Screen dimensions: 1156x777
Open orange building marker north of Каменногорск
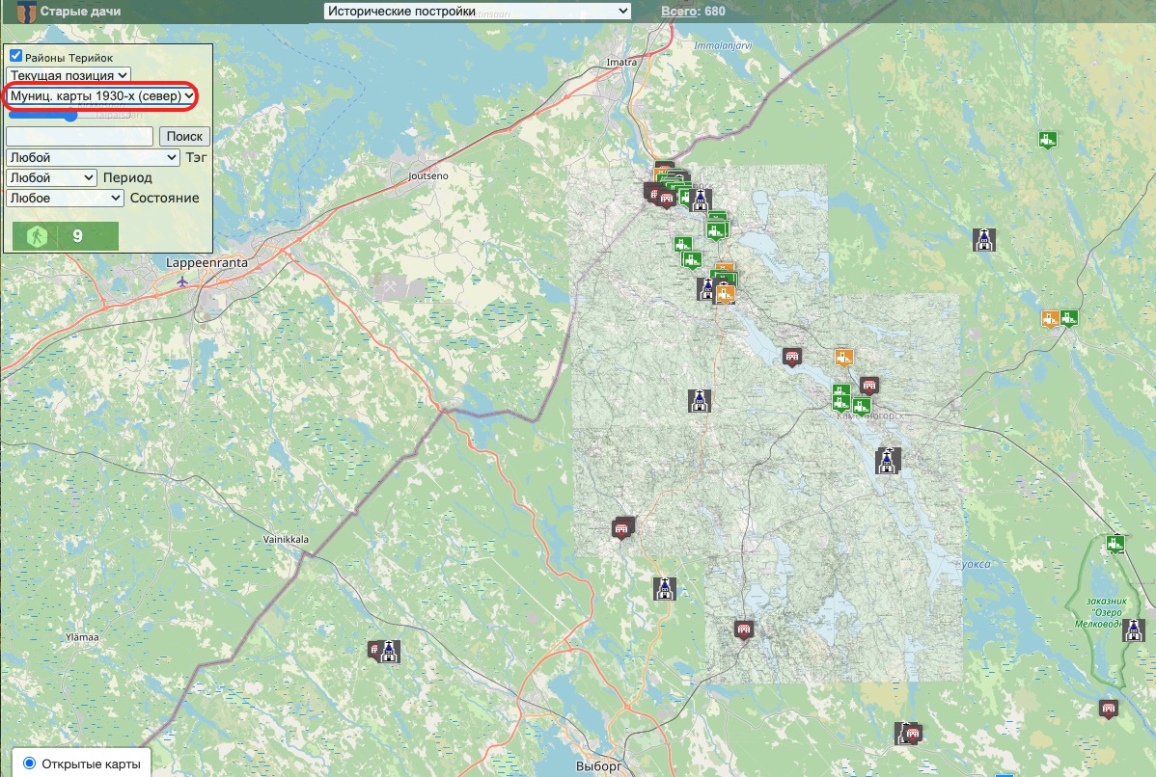[844, 359]
